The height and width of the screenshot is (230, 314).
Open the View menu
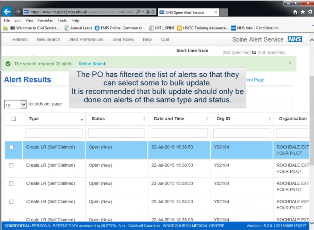coord(29,20)
